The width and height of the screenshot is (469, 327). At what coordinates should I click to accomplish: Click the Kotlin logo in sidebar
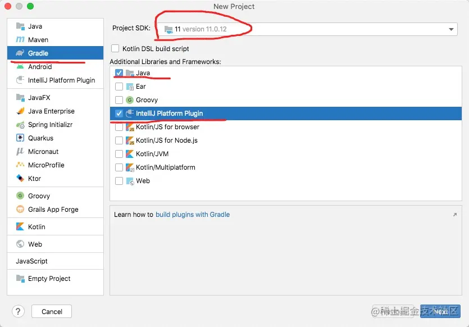click(x=20, y=226)
